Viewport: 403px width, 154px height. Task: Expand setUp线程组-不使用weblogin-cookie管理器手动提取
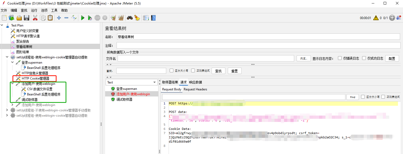coord(7,110)
